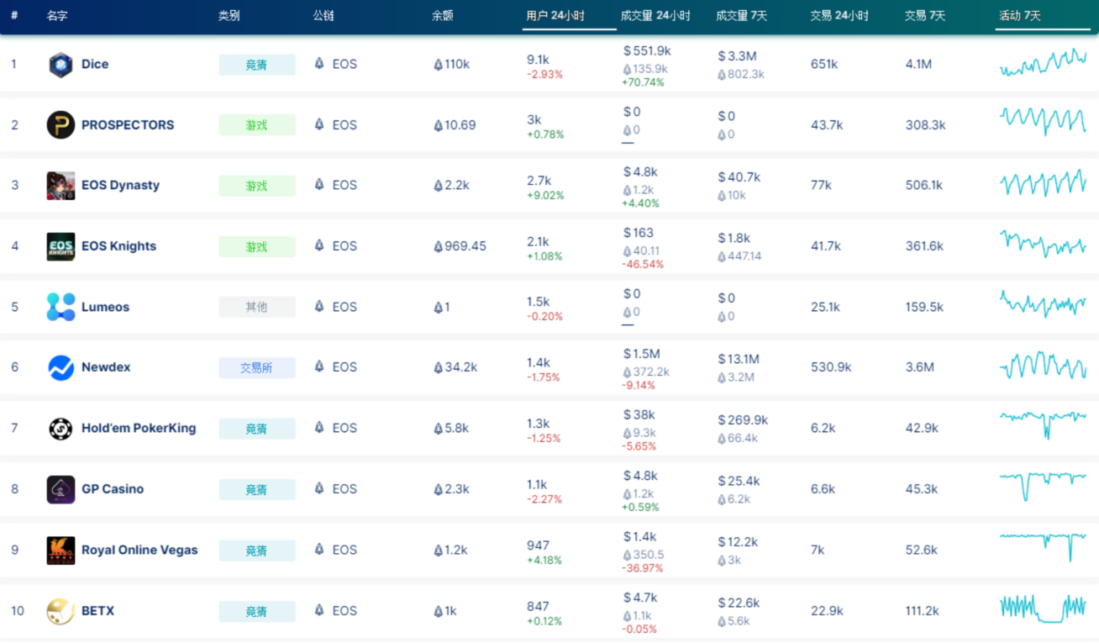1099x643 pixels.
Task: Click the Royal Online Vegas logo icon
Action: (x=60, y=551)
